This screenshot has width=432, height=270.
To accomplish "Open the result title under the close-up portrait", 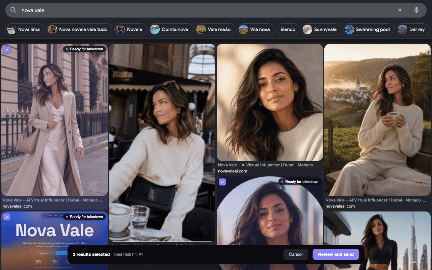I will tap(268, 165).
